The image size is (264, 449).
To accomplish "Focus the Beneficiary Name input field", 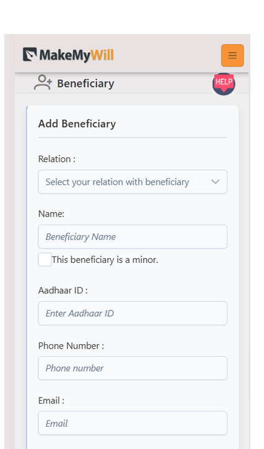I will (x=133, y=236).
